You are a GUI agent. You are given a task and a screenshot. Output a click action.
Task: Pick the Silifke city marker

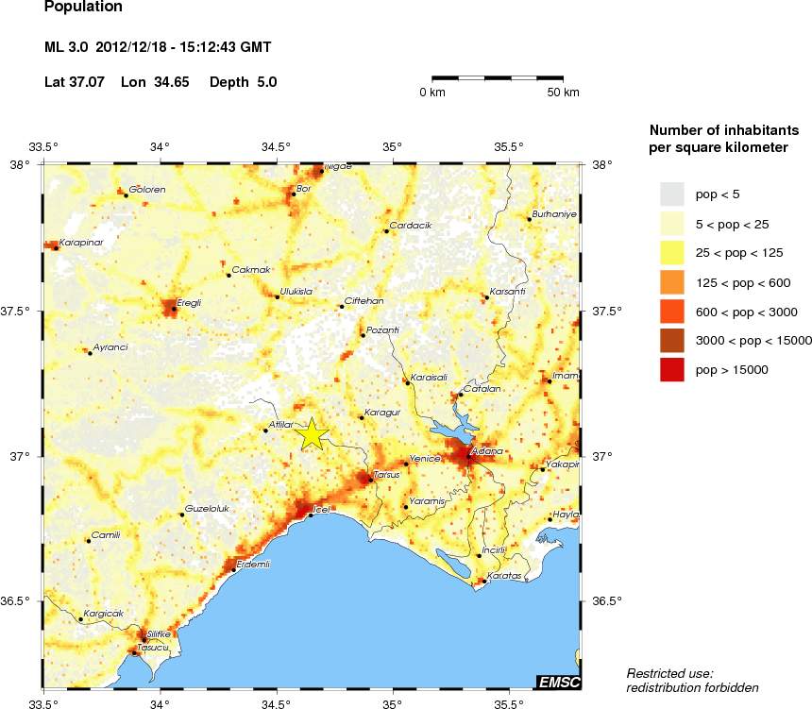pyautogui.click(x=144, y=640)
